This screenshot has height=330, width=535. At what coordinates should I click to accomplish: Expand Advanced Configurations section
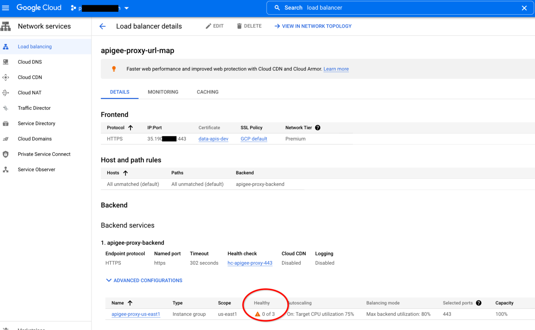point(144,280)
